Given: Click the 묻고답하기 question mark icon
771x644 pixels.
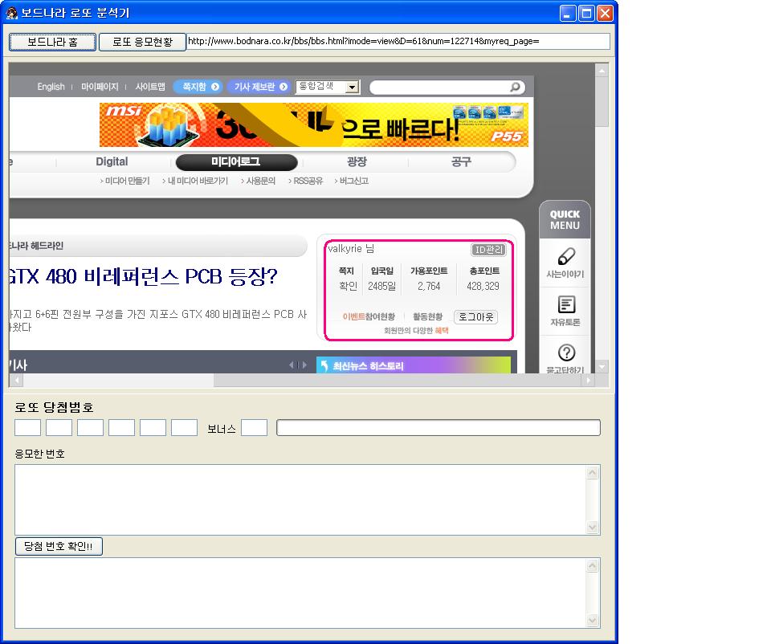Looking at the screenshot, I should [565, 353].
